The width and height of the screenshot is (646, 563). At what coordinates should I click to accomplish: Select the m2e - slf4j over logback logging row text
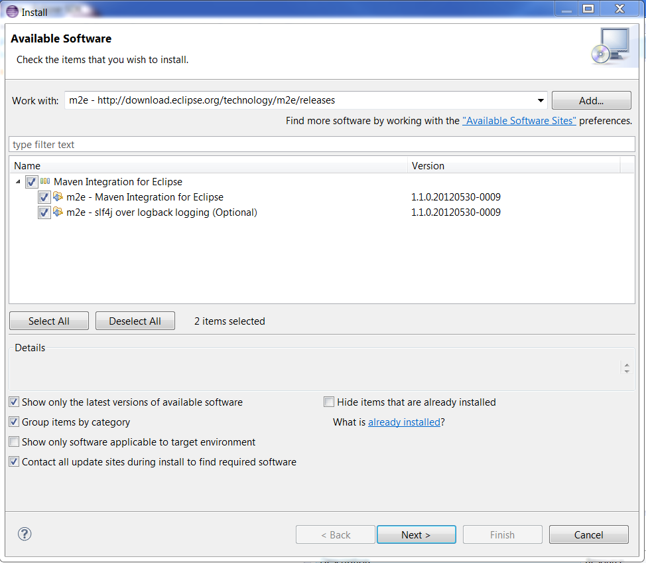162,212
